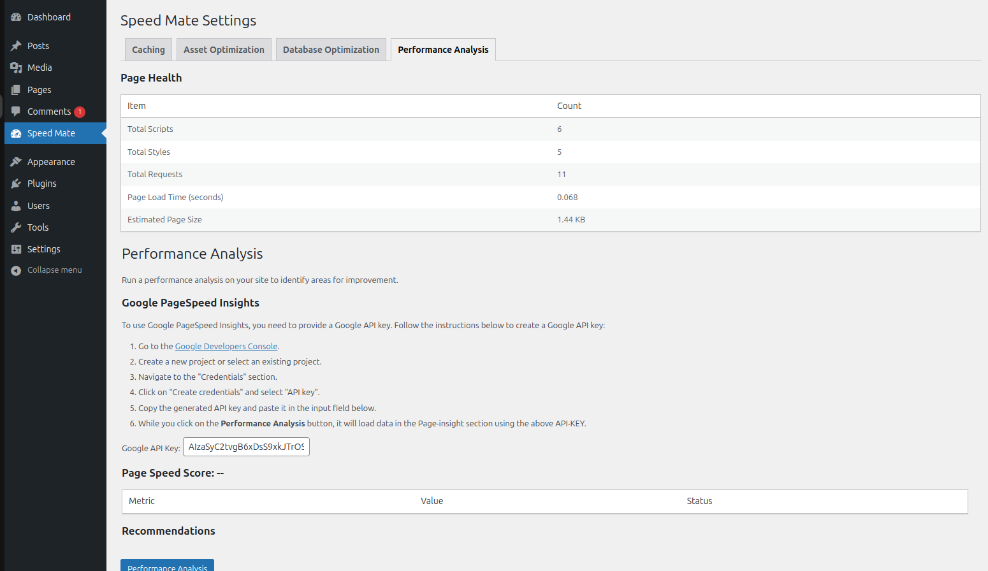The image size is (988, 571).
Task: Click the Appearance paintbrush icon
Action: tap(16, 162)
